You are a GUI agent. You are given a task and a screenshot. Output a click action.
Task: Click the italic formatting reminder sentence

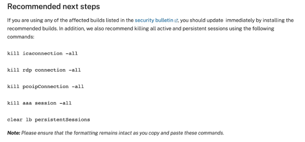tap(123, 133)
